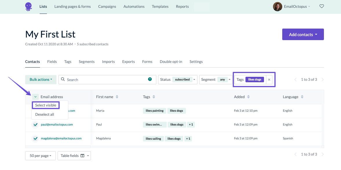The image size is (341, 170).
Task: Click the EmailOctopus octopus logo
Action: [x=28, y=6]
